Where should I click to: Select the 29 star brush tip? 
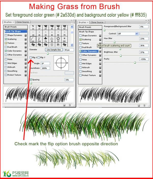pyautogui.click(x=58, y=39)
